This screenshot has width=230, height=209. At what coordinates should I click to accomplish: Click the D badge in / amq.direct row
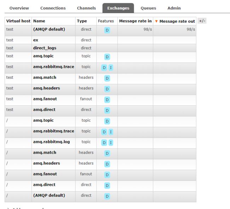107,186
